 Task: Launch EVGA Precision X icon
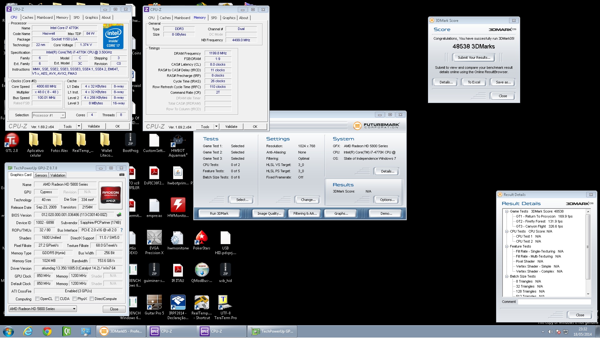(154, 242)
